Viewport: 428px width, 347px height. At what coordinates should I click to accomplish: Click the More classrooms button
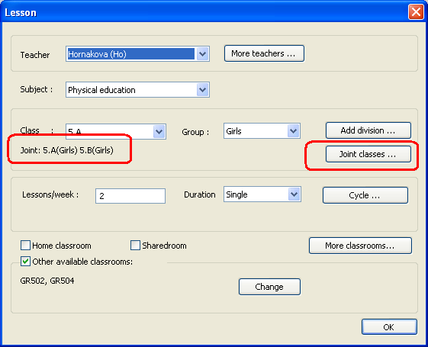click(x=360, y=246)
